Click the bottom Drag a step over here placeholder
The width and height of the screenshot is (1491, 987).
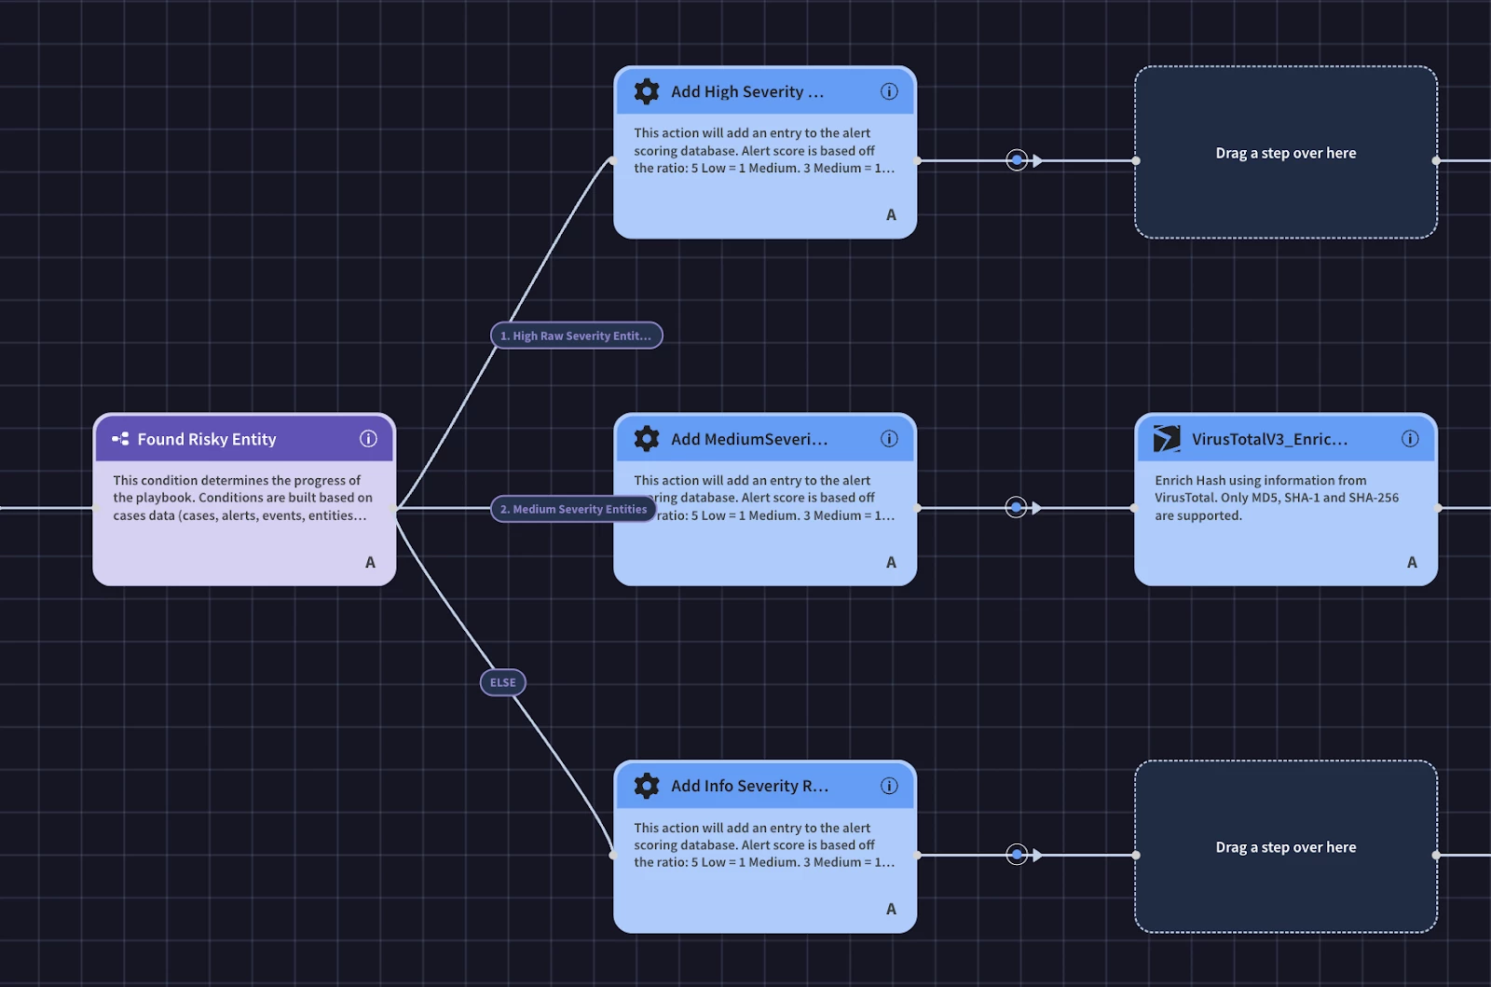click(x=1285, y=846)
